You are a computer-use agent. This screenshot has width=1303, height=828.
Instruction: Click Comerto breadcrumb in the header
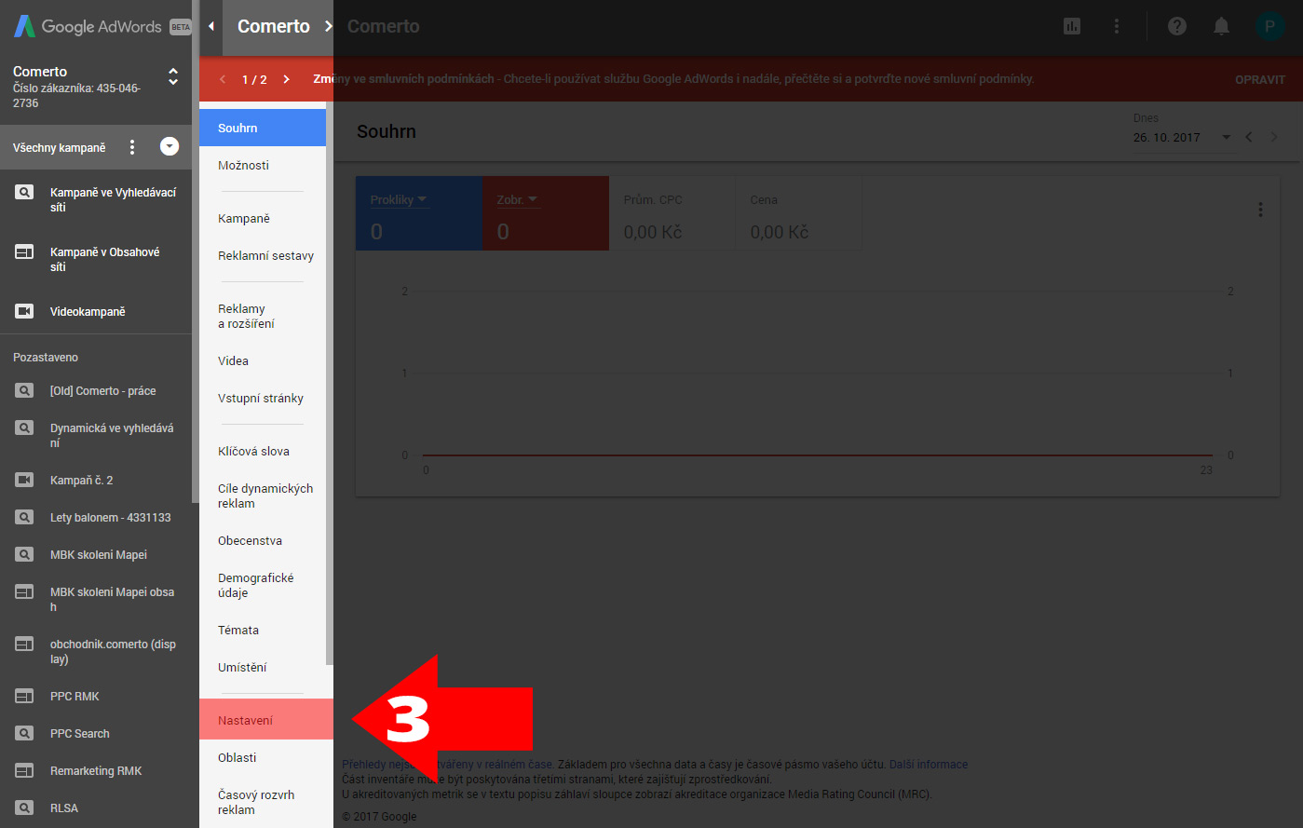(x=274, y=26)
